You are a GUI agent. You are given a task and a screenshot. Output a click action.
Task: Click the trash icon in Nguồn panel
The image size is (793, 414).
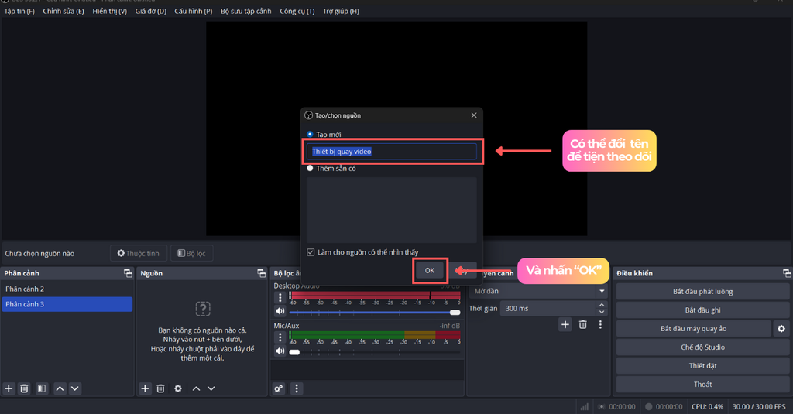point(161,388)
